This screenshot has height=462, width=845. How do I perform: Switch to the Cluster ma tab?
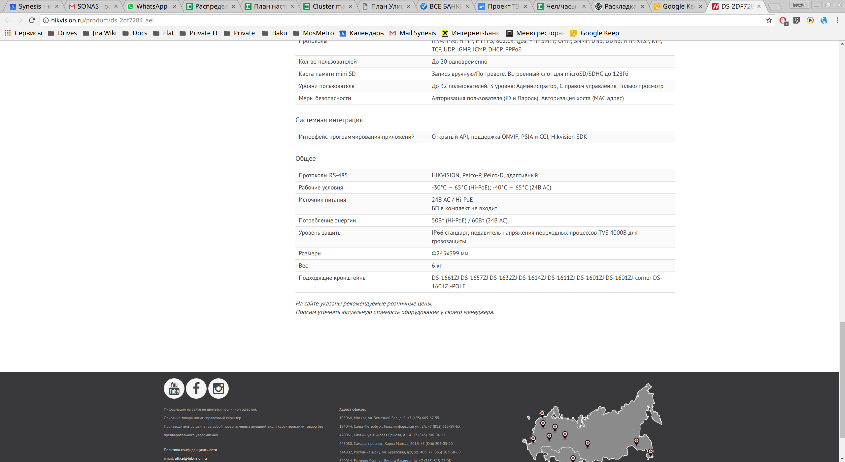coord(328,6)
